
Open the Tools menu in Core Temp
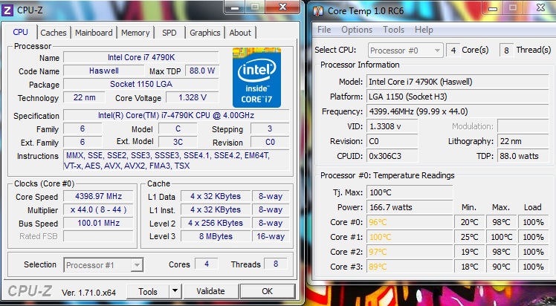[x=393, y=30]
